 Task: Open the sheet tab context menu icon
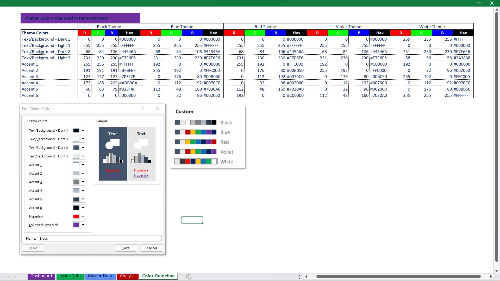click(299, 277)
